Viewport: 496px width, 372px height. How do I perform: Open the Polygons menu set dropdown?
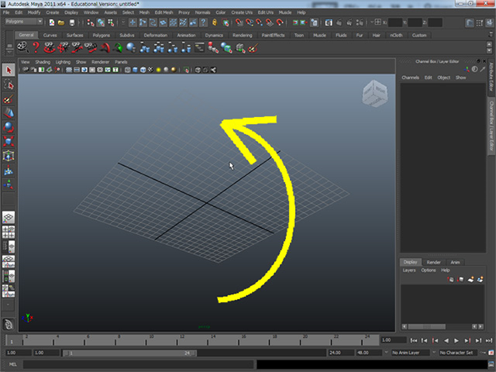(24, 22)
